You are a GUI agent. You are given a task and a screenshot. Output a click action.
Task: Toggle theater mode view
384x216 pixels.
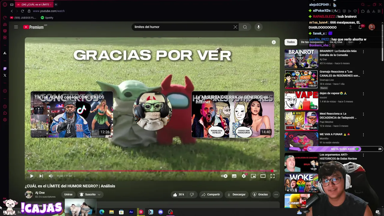click(x=263, y=176)
